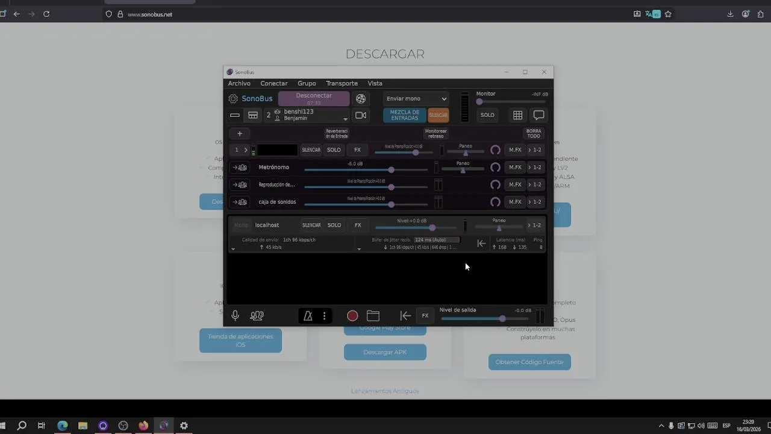
Task: Click BORRA TODO button
Action: coord(534,134)
